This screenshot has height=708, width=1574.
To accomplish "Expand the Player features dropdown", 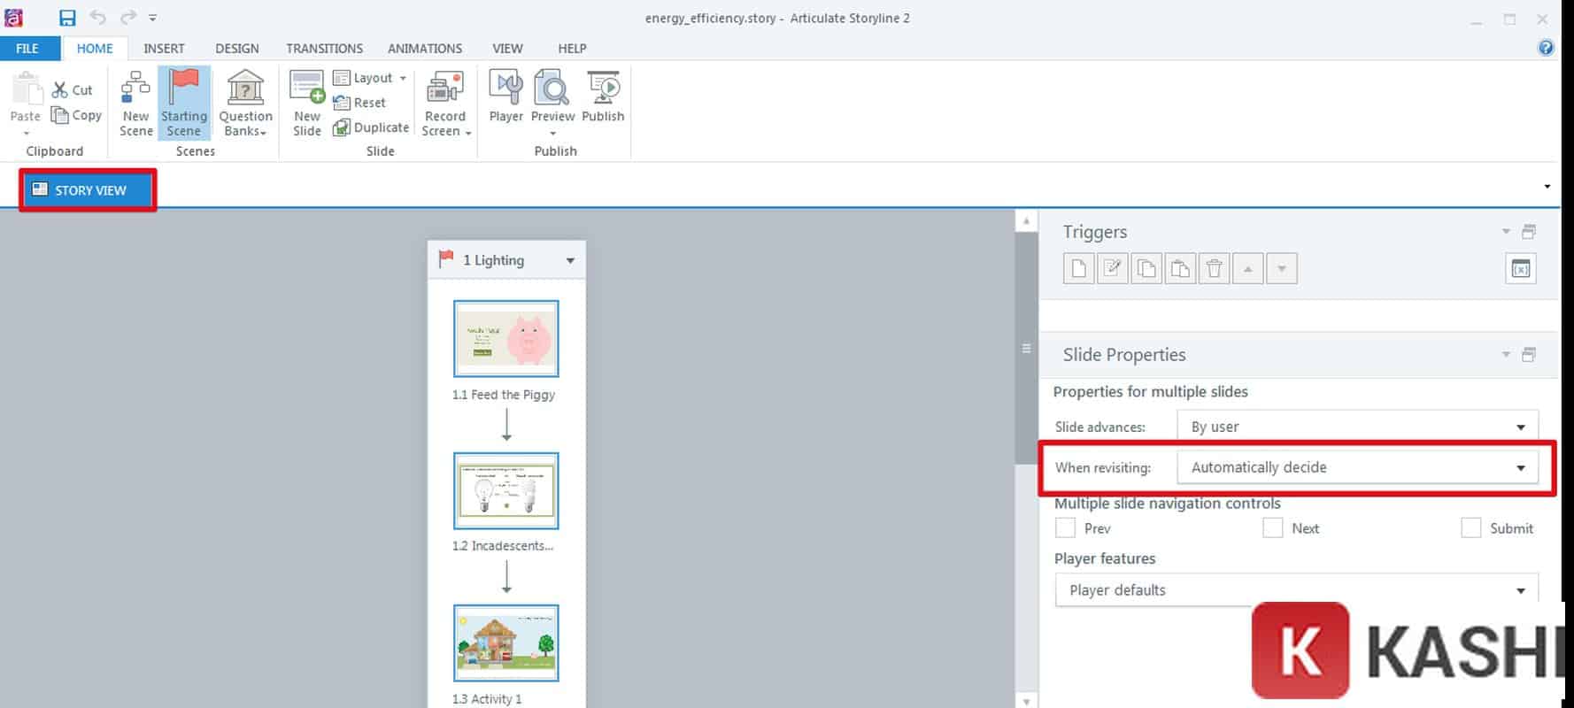I will 1296,590.
